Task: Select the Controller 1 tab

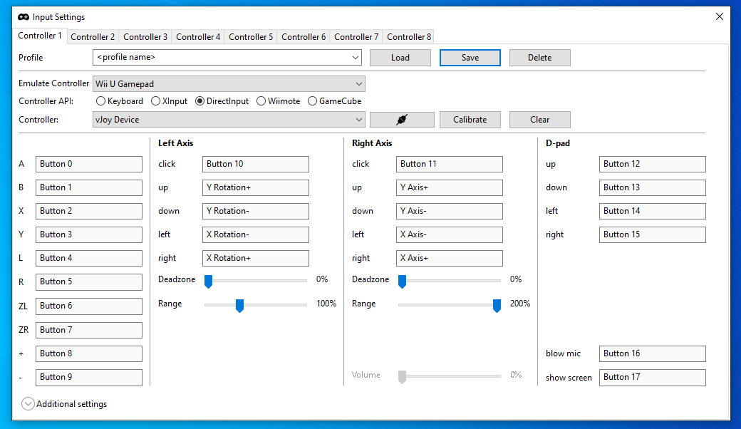Action: [40, 36]
